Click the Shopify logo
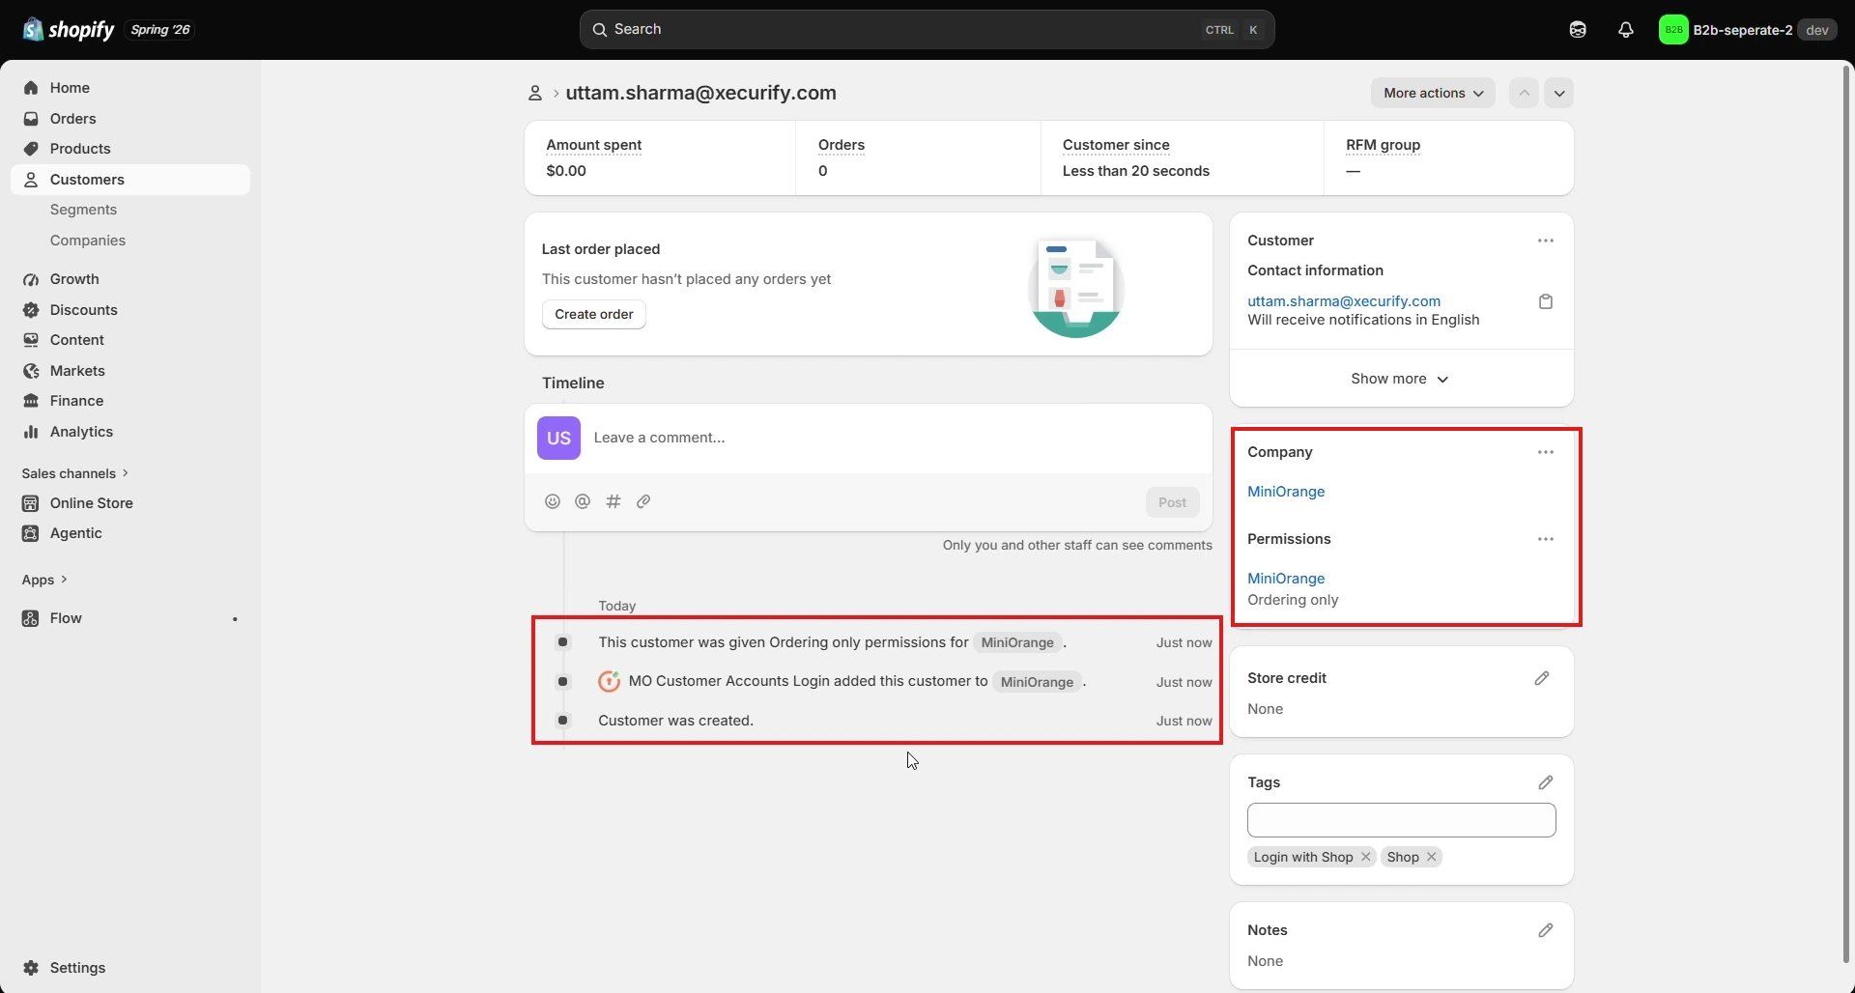1855x993 pixels. point(69,30)
